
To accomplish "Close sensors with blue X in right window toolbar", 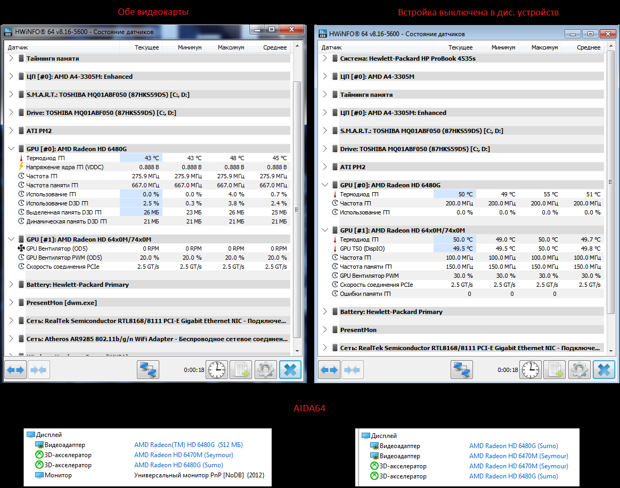I will (x=604, y=370).
